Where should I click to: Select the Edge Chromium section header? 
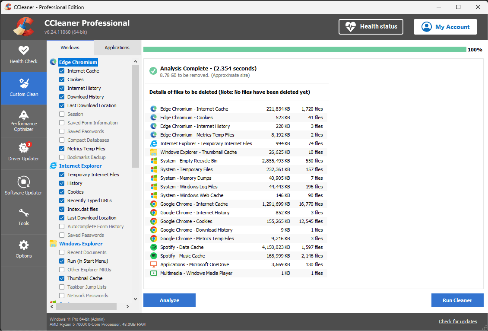[78, 62]
